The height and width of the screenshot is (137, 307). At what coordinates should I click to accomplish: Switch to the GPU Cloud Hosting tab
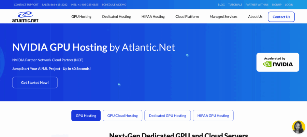coord(122,115)
